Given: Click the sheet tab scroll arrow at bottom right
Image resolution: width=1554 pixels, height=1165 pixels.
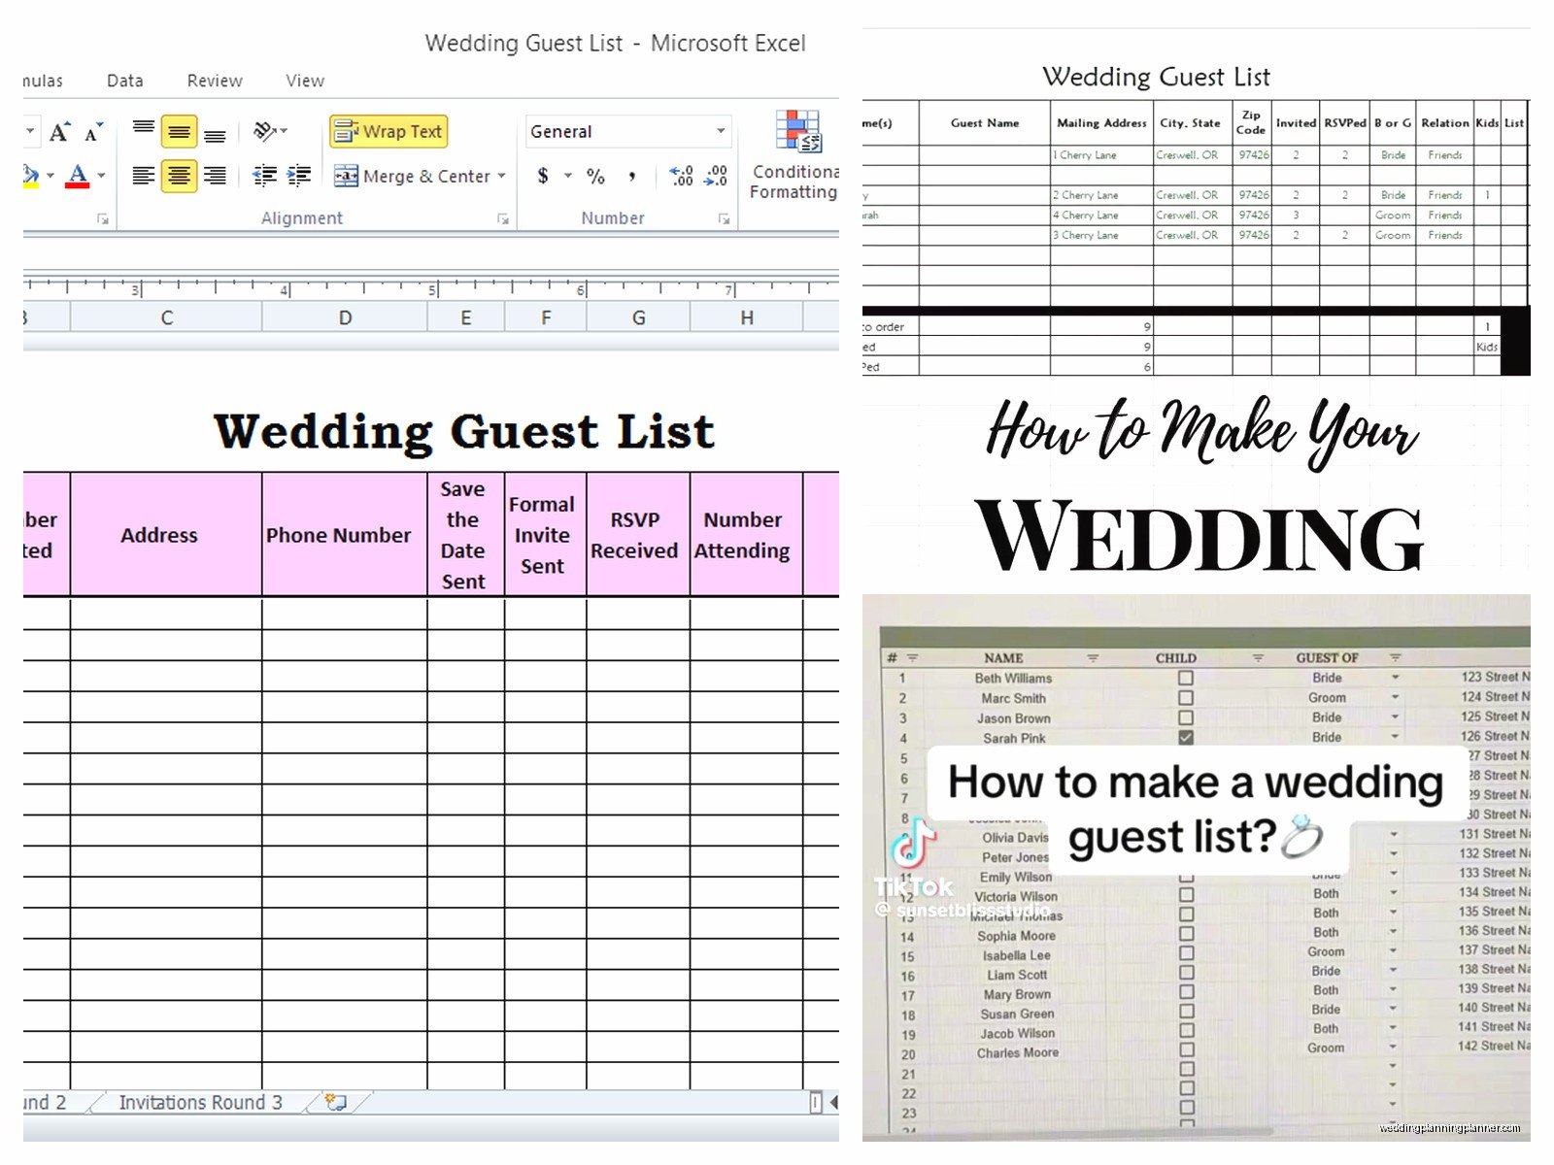Looking at the screenshot, I should 833,1102.
